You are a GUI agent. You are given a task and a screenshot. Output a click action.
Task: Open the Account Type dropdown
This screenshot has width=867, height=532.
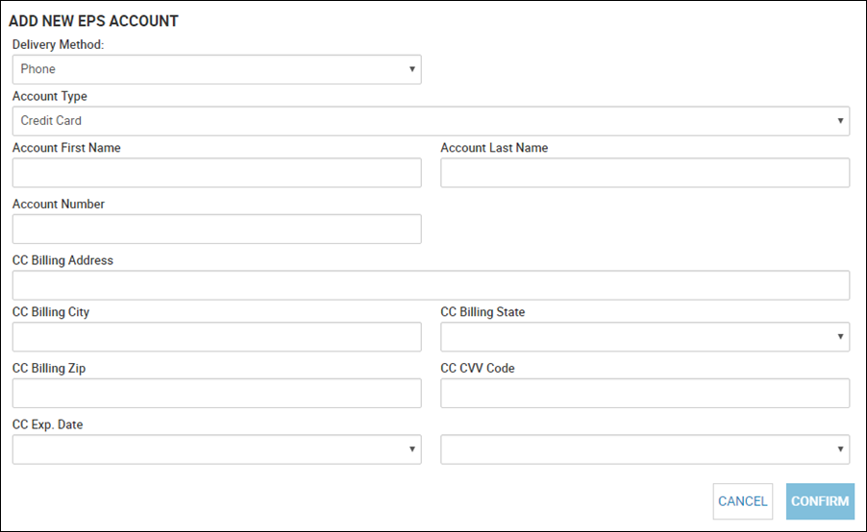pyautogui.click(x=431, y=121)
